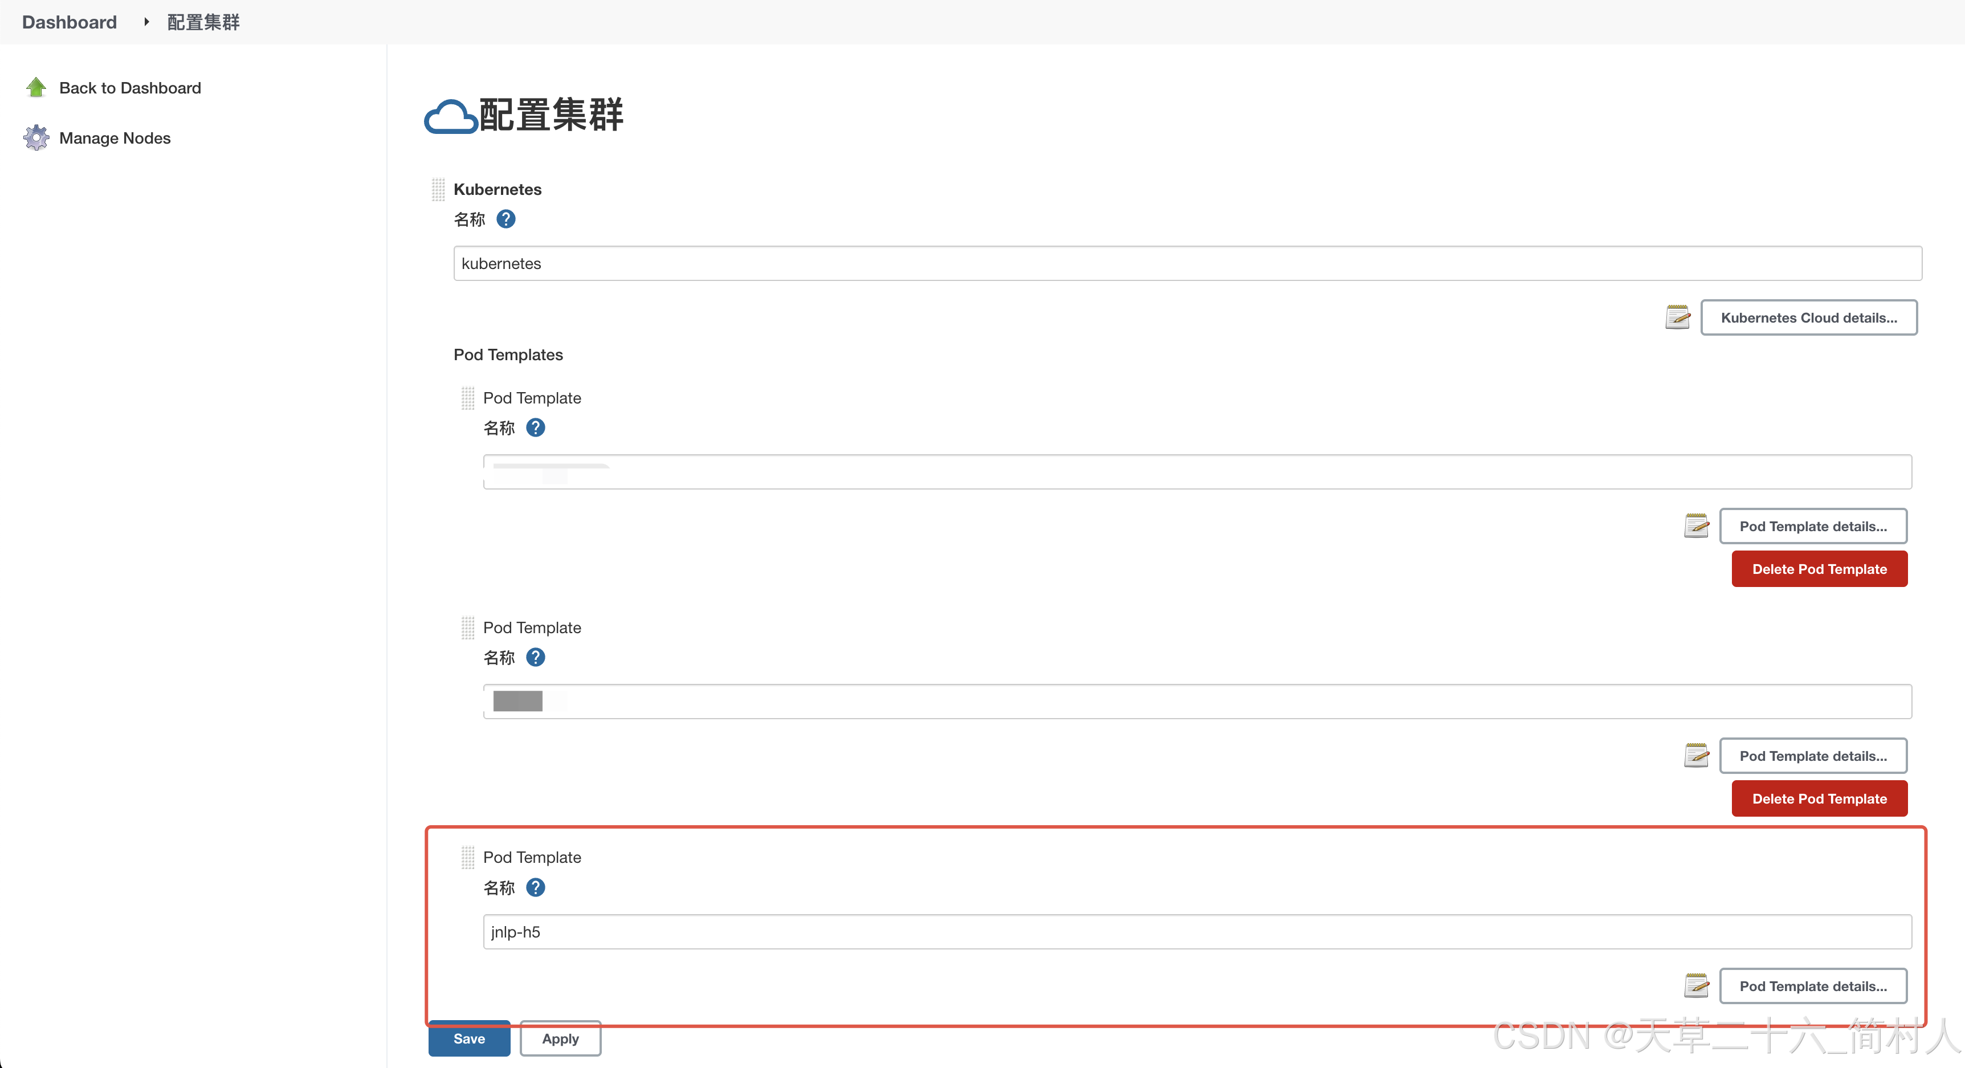Click the cloud icon beside the 配置集群 heading
1965x1068 pixels.
450,116
